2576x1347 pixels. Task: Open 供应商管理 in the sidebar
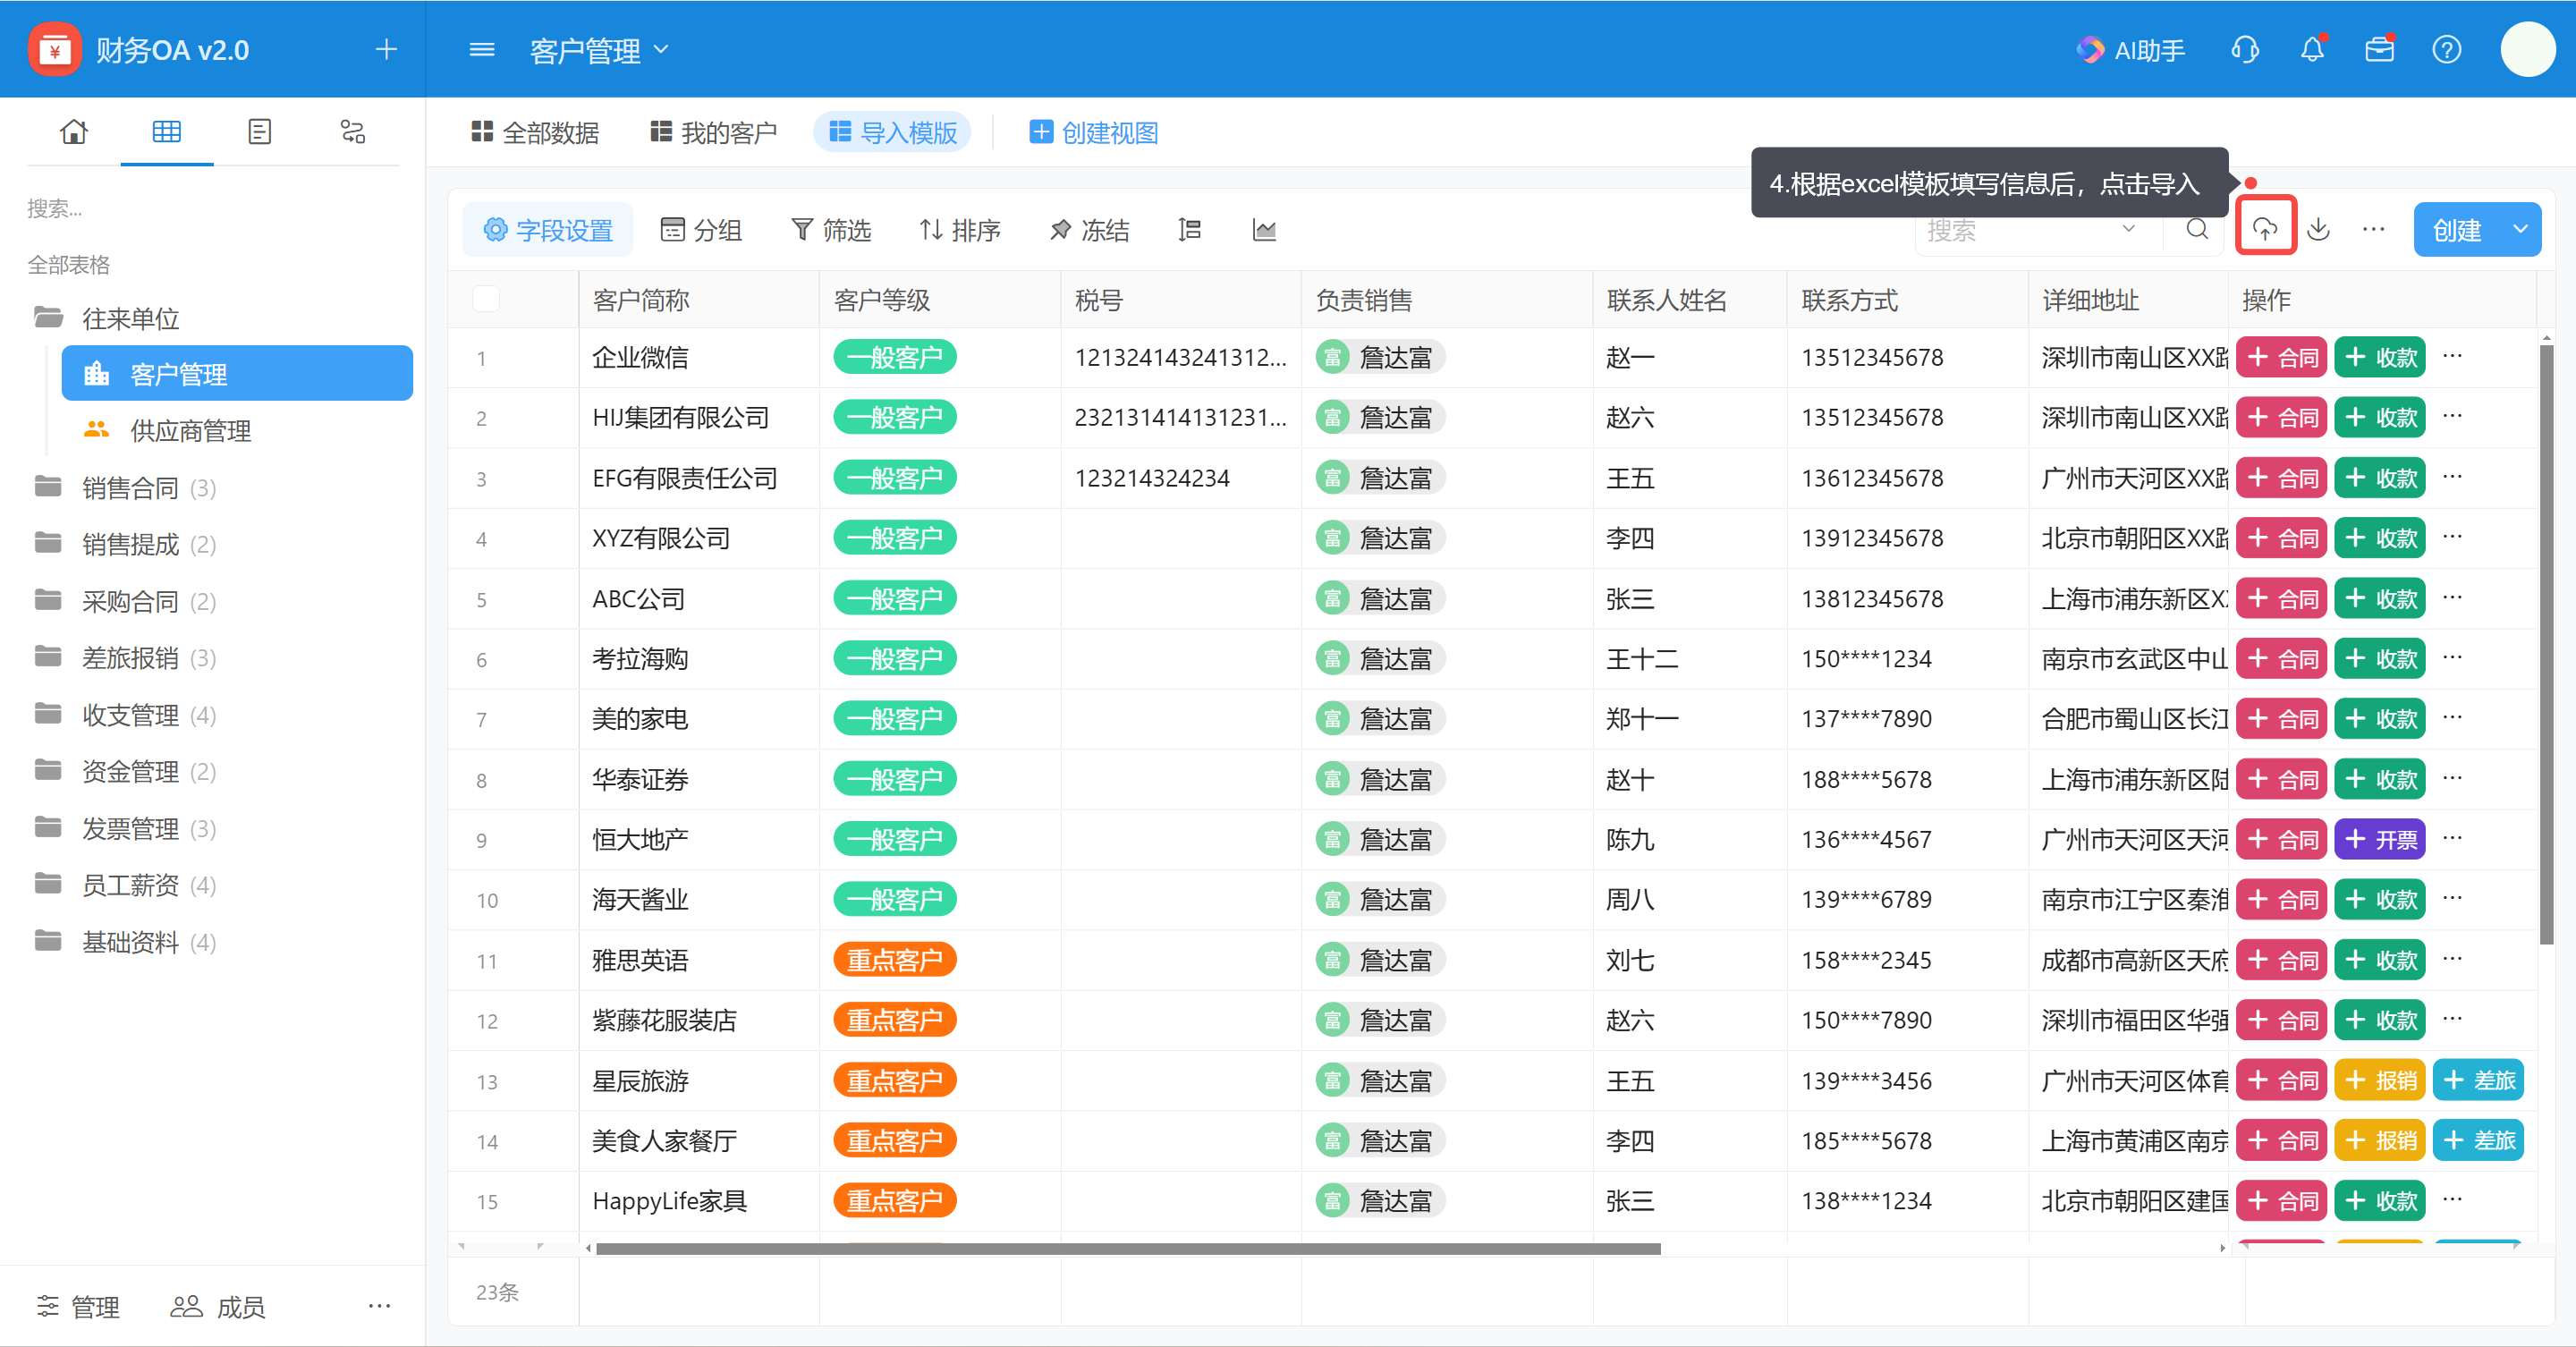click(x=237, y=431)
